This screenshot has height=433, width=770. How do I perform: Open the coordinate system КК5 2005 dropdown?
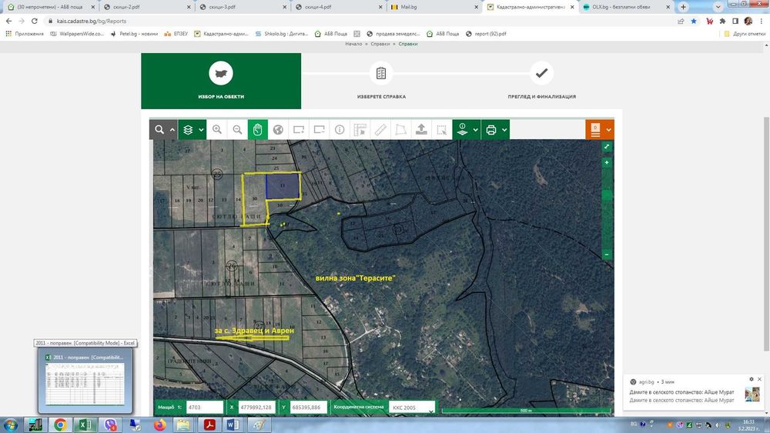click(412, 407)
